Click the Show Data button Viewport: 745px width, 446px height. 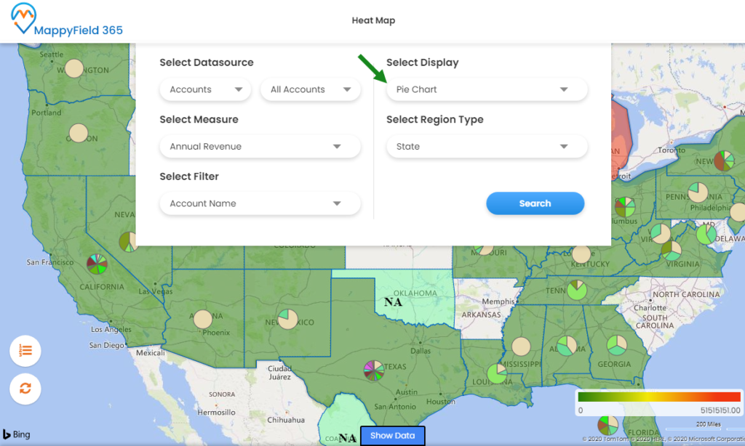pyautogui.click(x=392, y=435)
